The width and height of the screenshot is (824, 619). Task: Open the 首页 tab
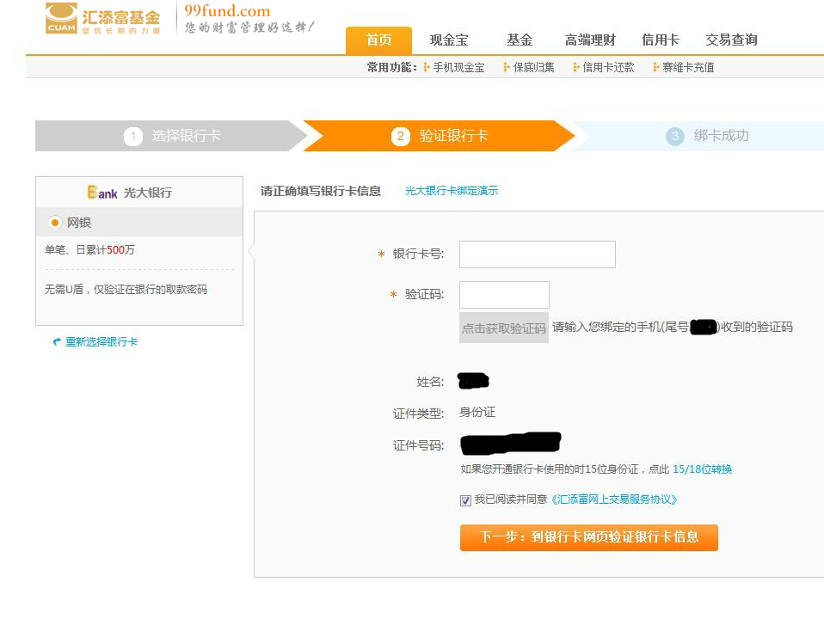378,40
